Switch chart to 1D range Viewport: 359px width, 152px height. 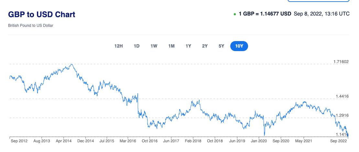136,46
